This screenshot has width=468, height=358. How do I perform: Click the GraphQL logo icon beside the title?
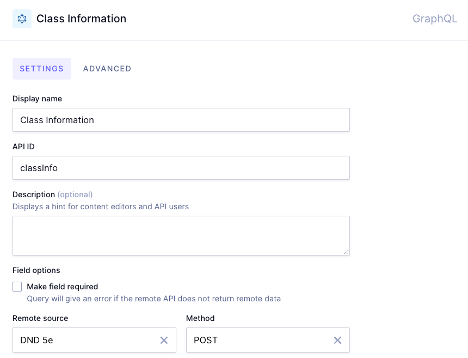tap(22, 19)
